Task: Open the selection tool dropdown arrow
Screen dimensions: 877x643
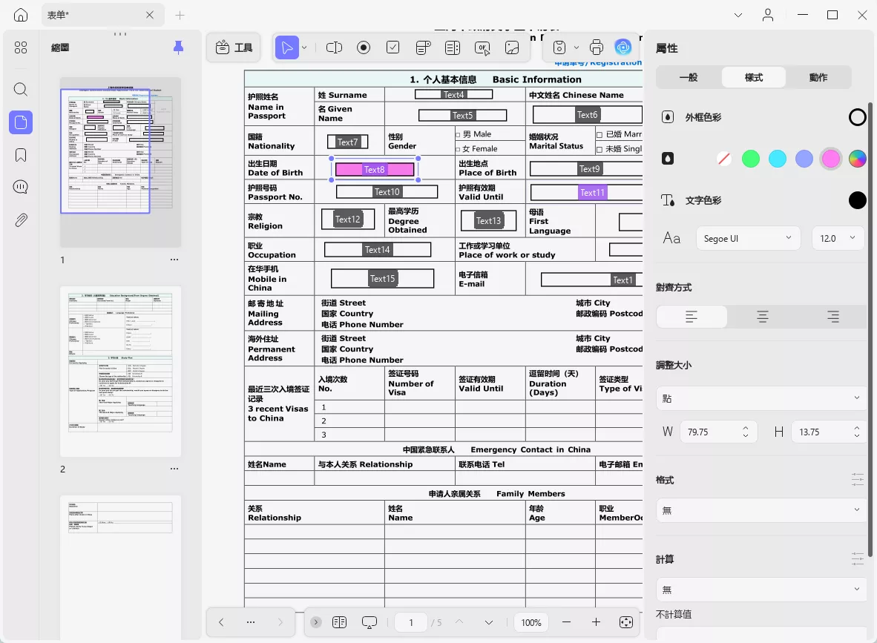Action: pyautogui.click(x=304, y=48)
